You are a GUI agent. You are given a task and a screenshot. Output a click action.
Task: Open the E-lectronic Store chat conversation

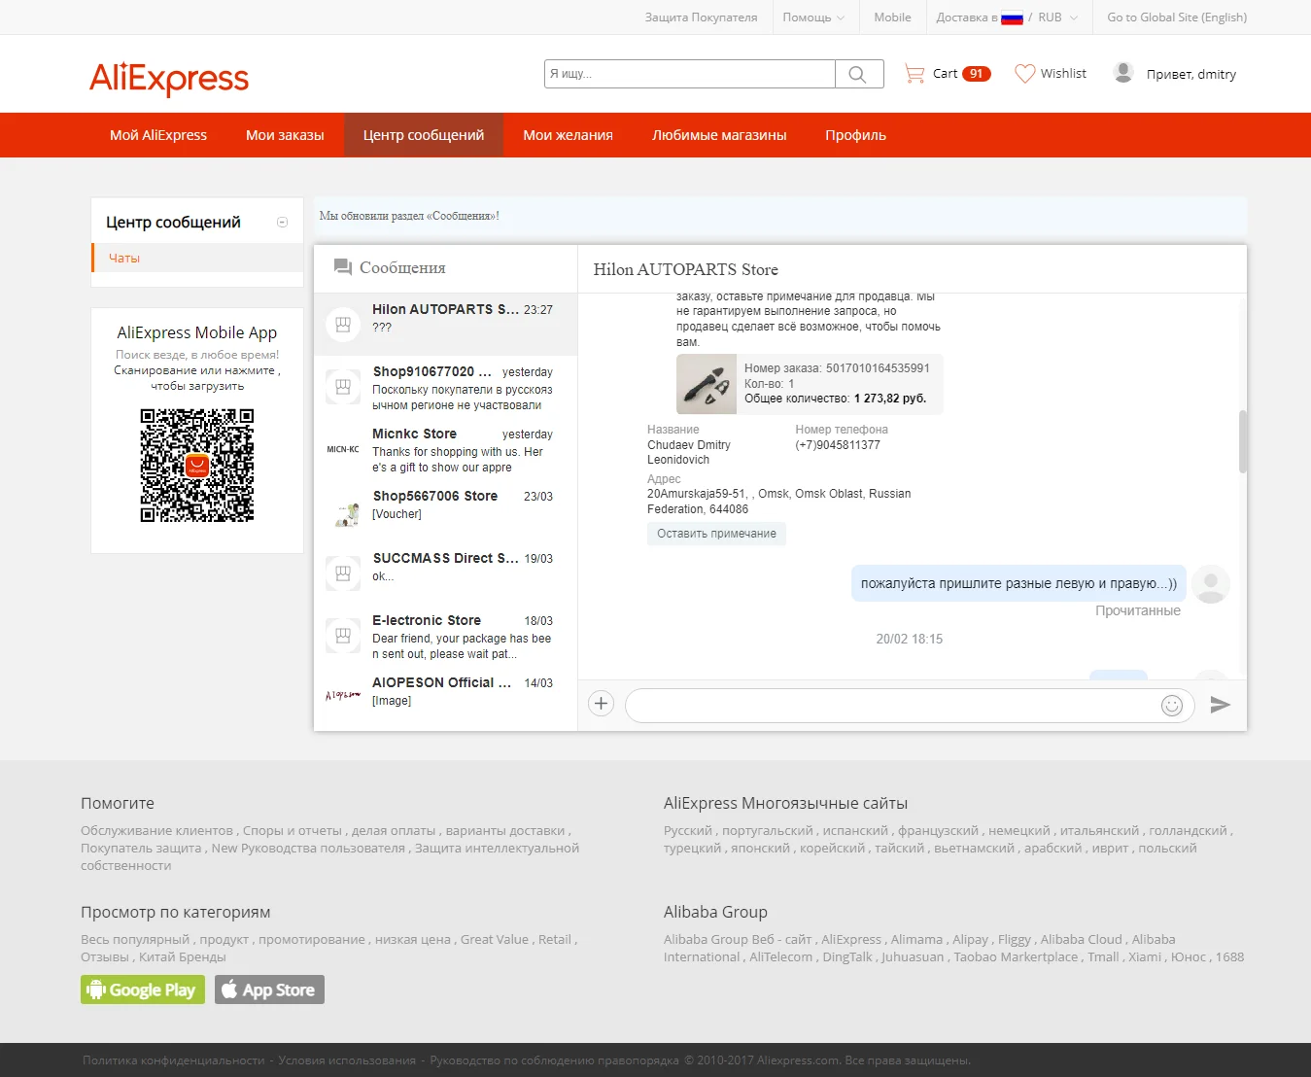tap(446, 636)
